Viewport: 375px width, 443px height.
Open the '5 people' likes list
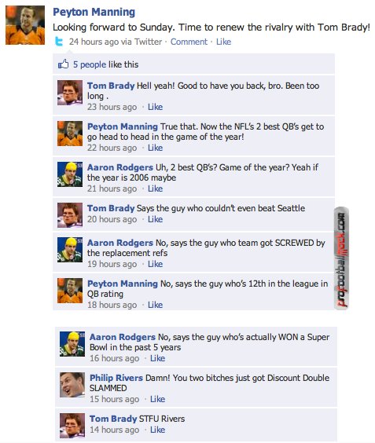90,64
